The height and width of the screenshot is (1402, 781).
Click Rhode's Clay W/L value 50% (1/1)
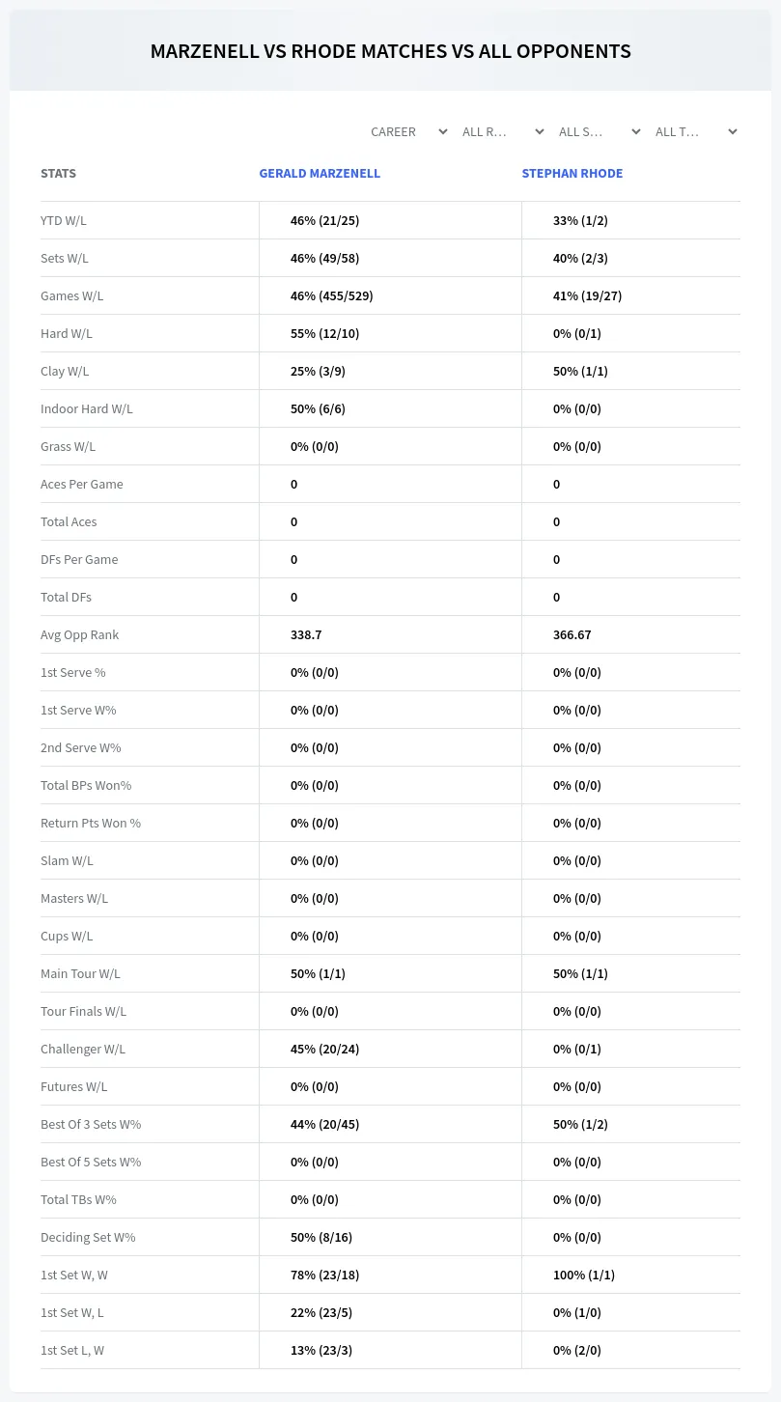pyautogui.click(x=580, y=371)
